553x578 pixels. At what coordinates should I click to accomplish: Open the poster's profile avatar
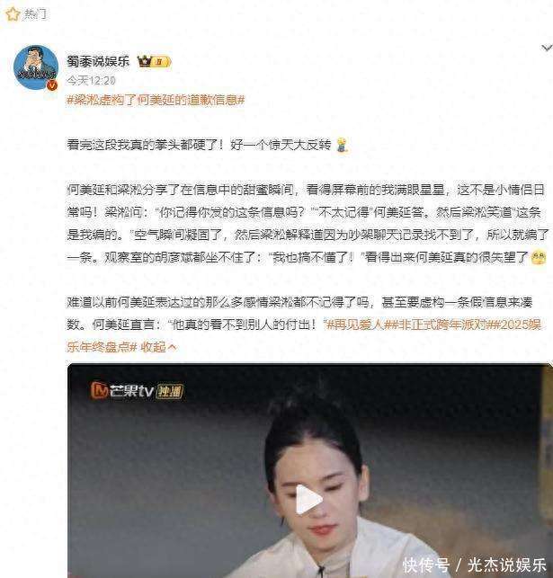pos(36,67)
